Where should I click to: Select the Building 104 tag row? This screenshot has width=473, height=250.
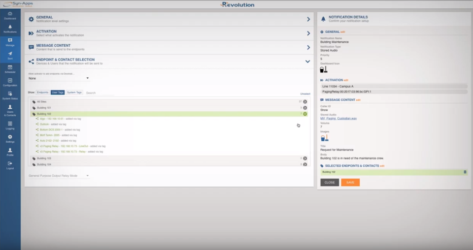(x=169, y=164)
